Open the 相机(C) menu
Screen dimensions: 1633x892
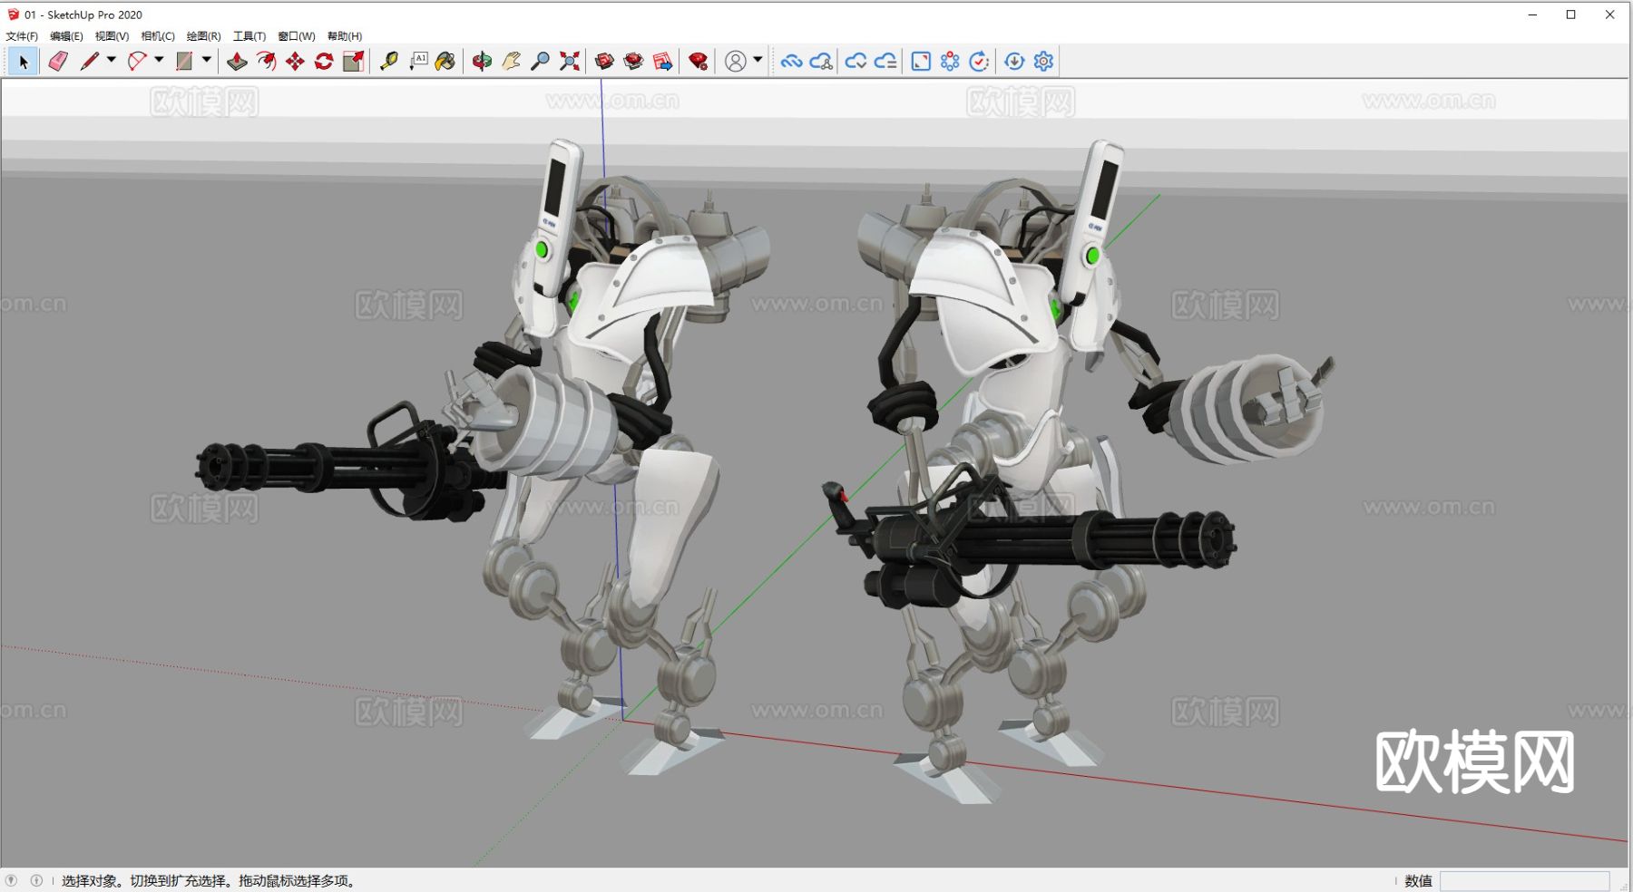[x=158, y=36]
